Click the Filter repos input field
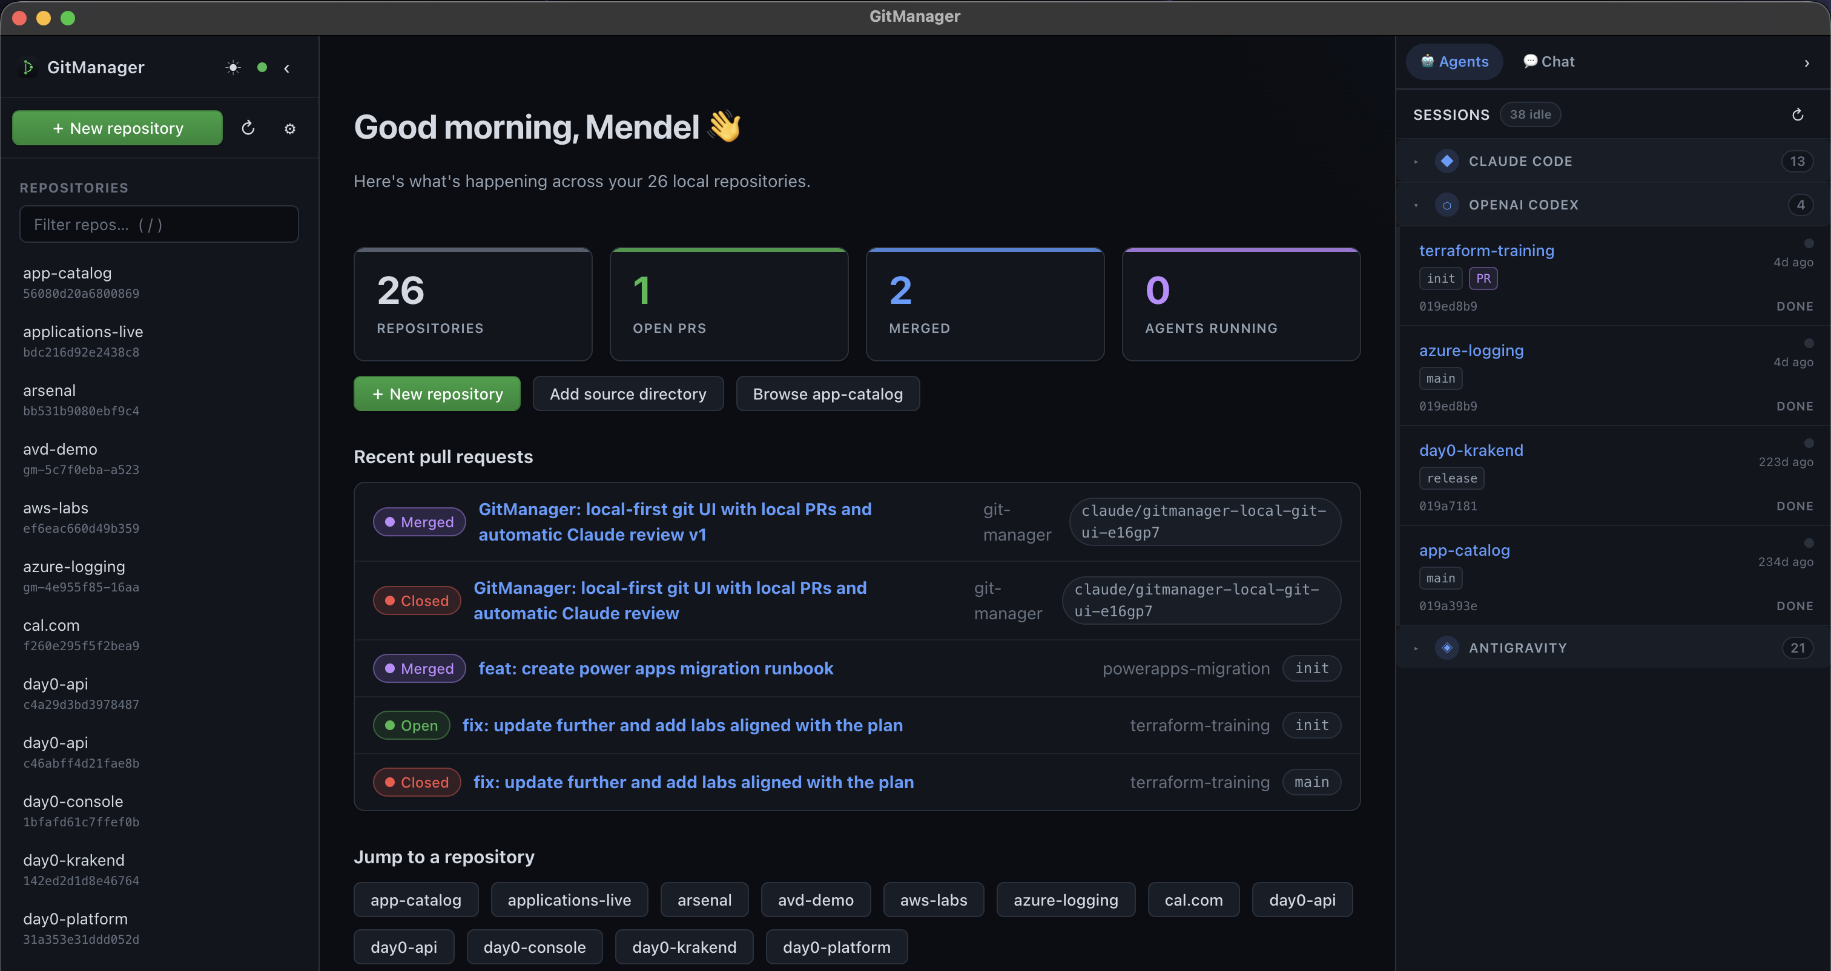1831x971 pixels. [x=159, y=225]
